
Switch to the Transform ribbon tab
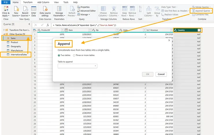tap(28, 2)
